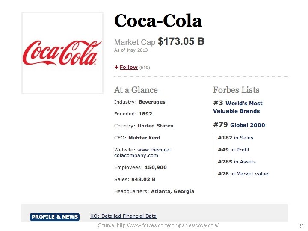Screen dimensions: 308x231
Task: Click the plus icon beside Follow
Action: click(116, 67)
